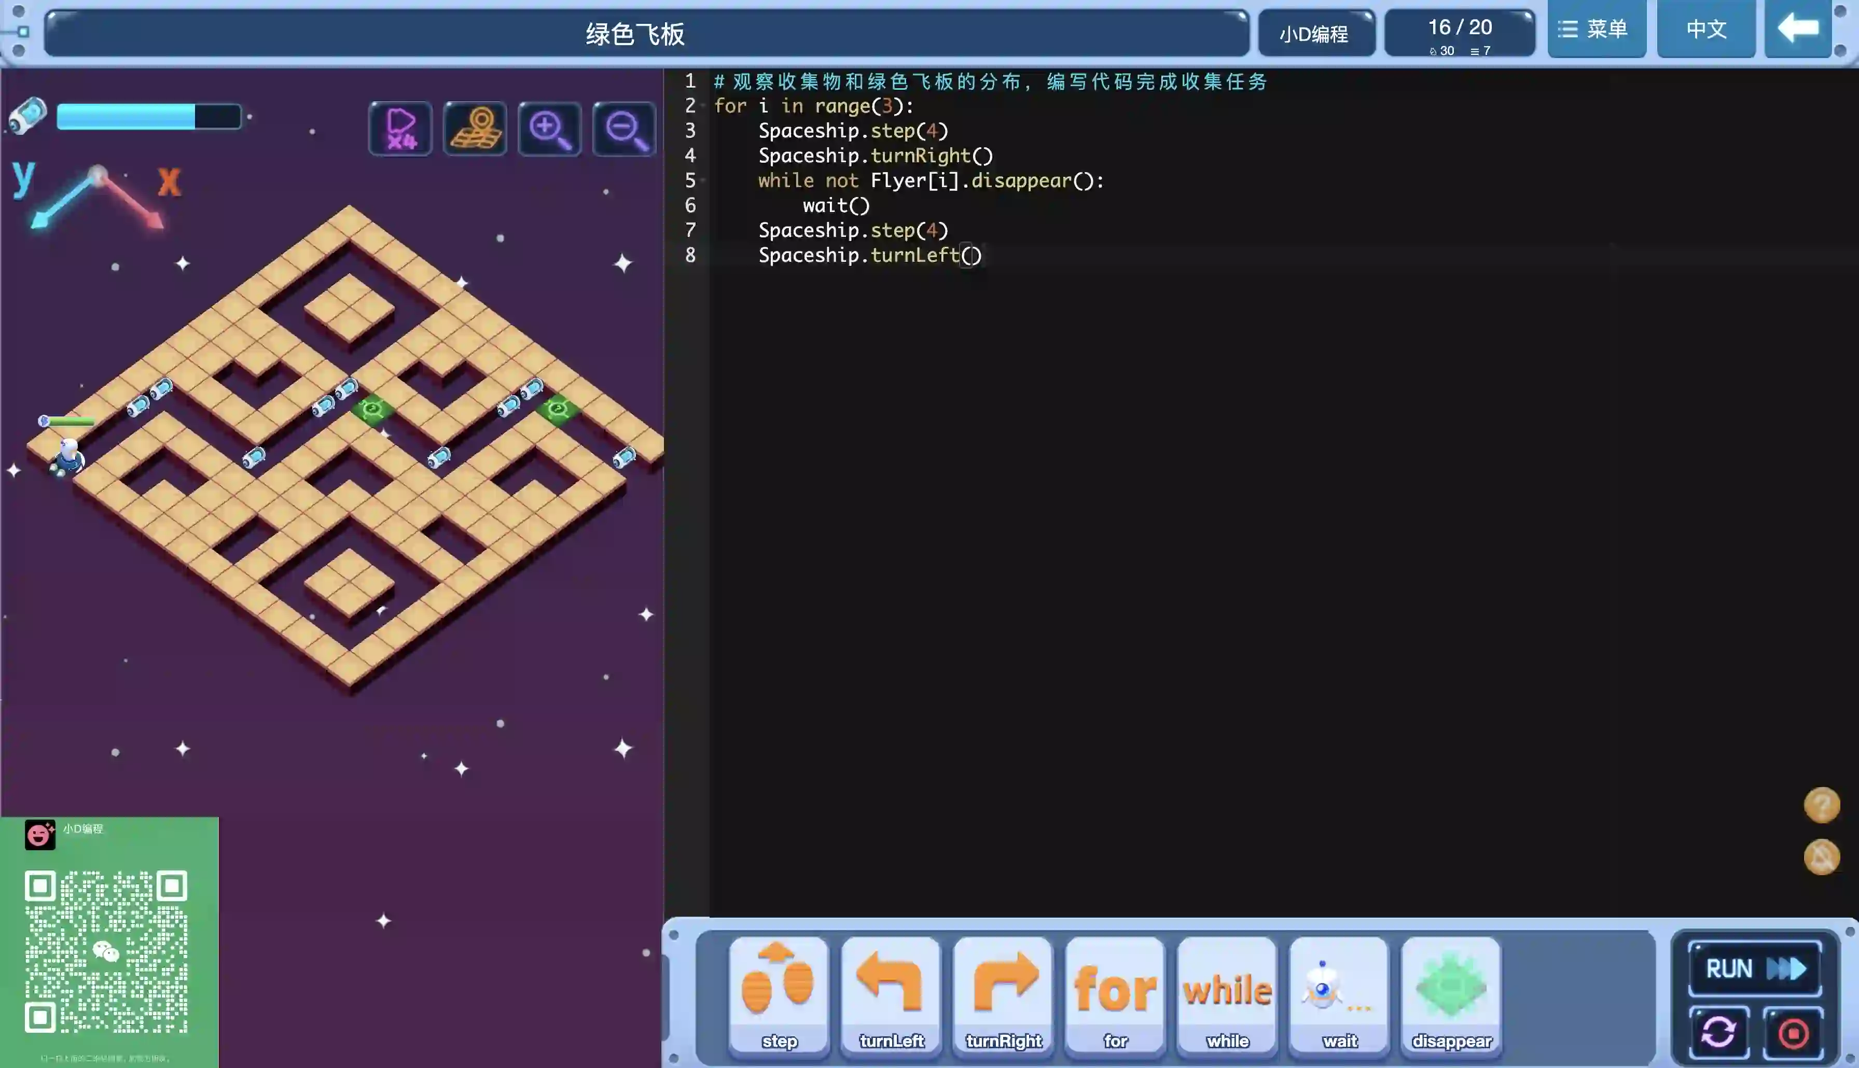Click the map locate view icon

[x=476, y=129]
